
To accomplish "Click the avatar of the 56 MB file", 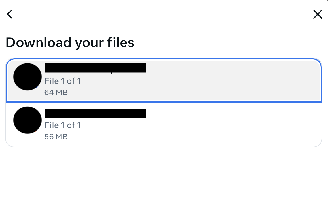I will click(x=27, y=120).
